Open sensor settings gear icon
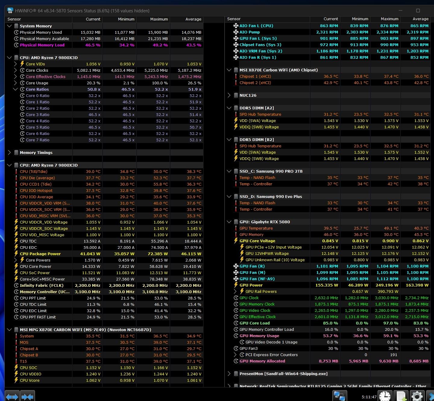This screenshot has width=434, height=401. click(417, 396)
